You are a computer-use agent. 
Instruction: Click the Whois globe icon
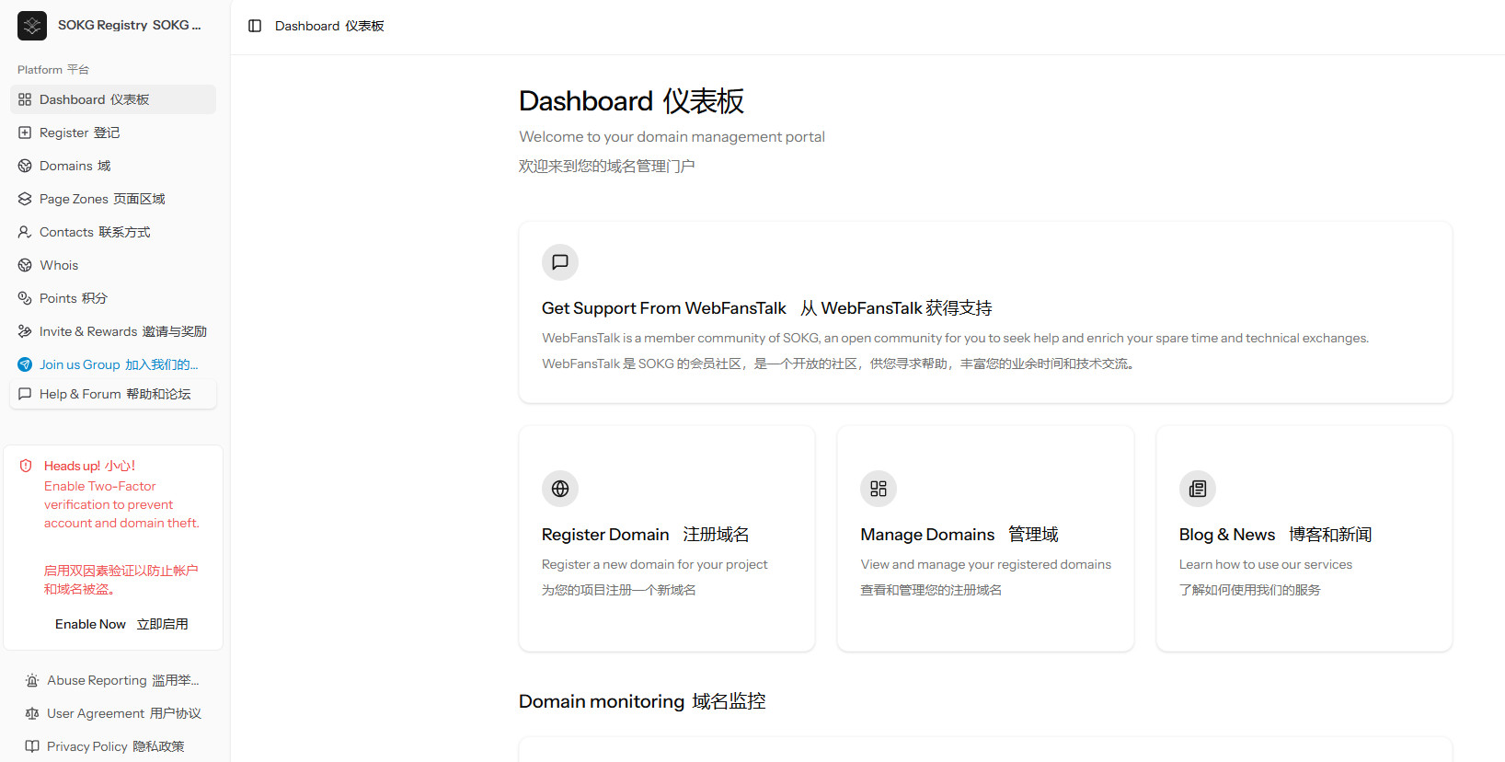tap(25, 265)
